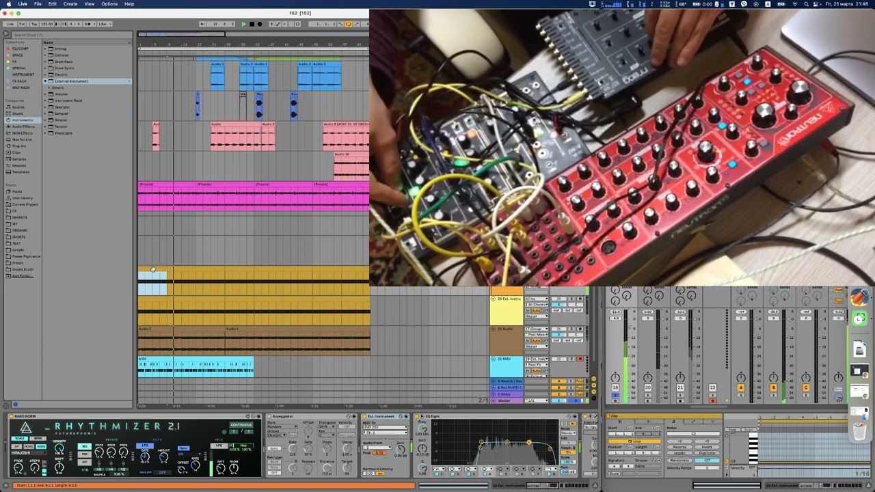Click the tempo field showing 152.00
The height and width of the screenshot is (492, 875).
click(x=47, y=24)
